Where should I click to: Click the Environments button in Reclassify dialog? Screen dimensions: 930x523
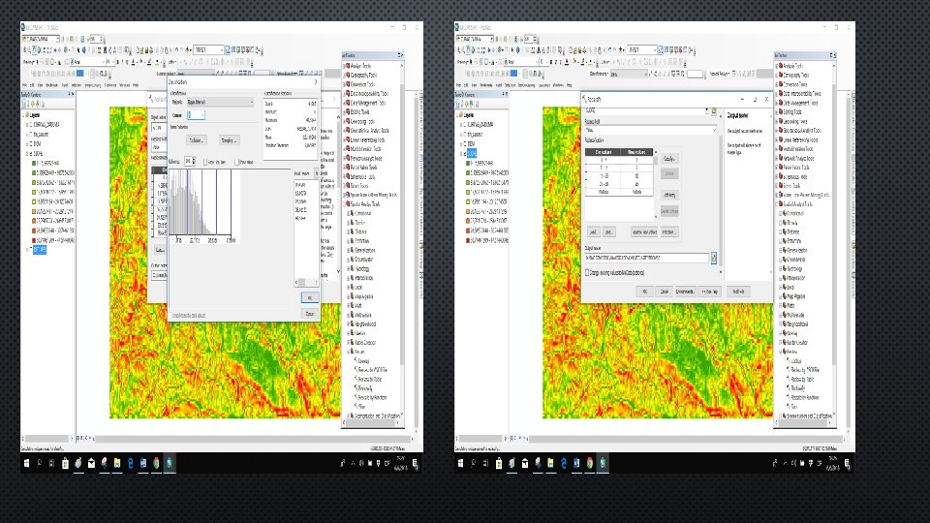pyautogui.click(x=684, y=292)
